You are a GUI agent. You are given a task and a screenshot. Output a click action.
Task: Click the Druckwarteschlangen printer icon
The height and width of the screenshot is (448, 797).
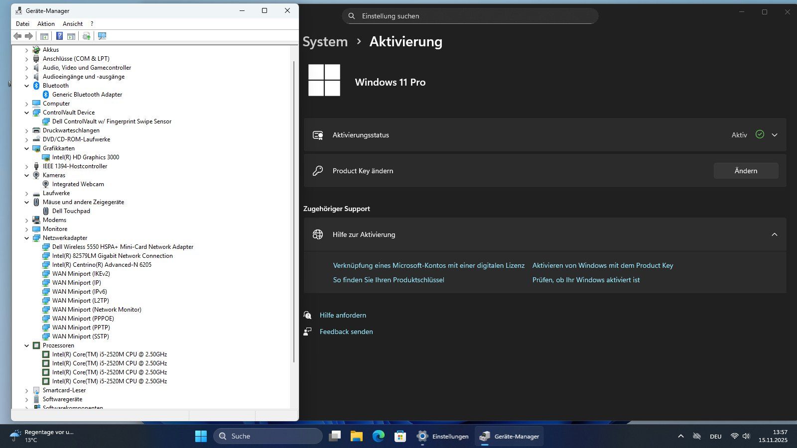[x=36, y=130]
